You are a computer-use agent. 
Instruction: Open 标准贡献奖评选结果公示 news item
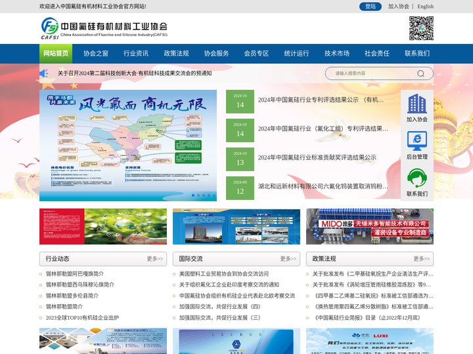[x=317, y=157]
